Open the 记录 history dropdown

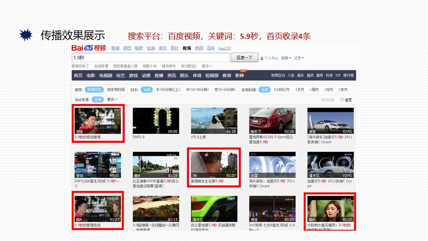click(299, 58)
